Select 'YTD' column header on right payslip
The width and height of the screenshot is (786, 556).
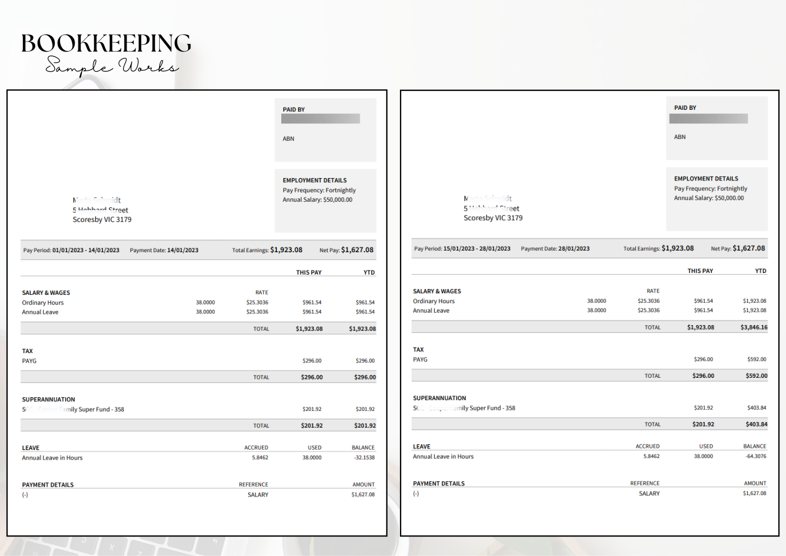coord(761,271)
